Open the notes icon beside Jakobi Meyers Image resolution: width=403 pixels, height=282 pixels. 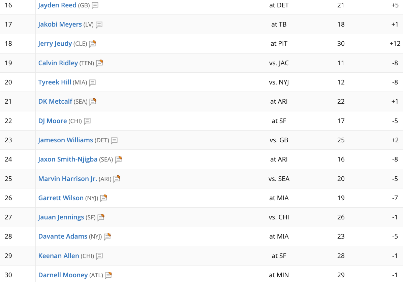pyautogui.click(x=99, y=25)
